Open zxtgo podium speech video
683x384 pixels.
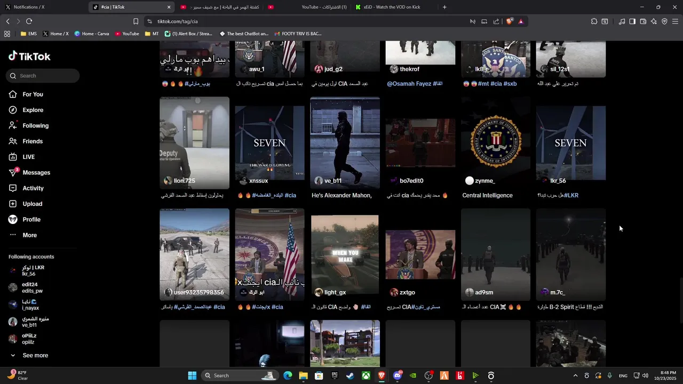pyautogui.click(x=420, y=254)
